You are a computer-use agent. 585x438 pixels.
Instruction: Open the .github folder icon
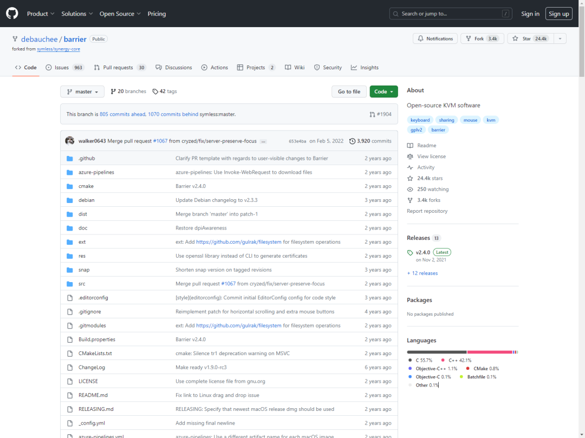pos(70,159)
